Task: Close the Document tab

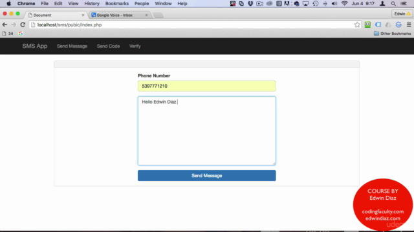Action: pyautogui.click(x=83, y=15)
